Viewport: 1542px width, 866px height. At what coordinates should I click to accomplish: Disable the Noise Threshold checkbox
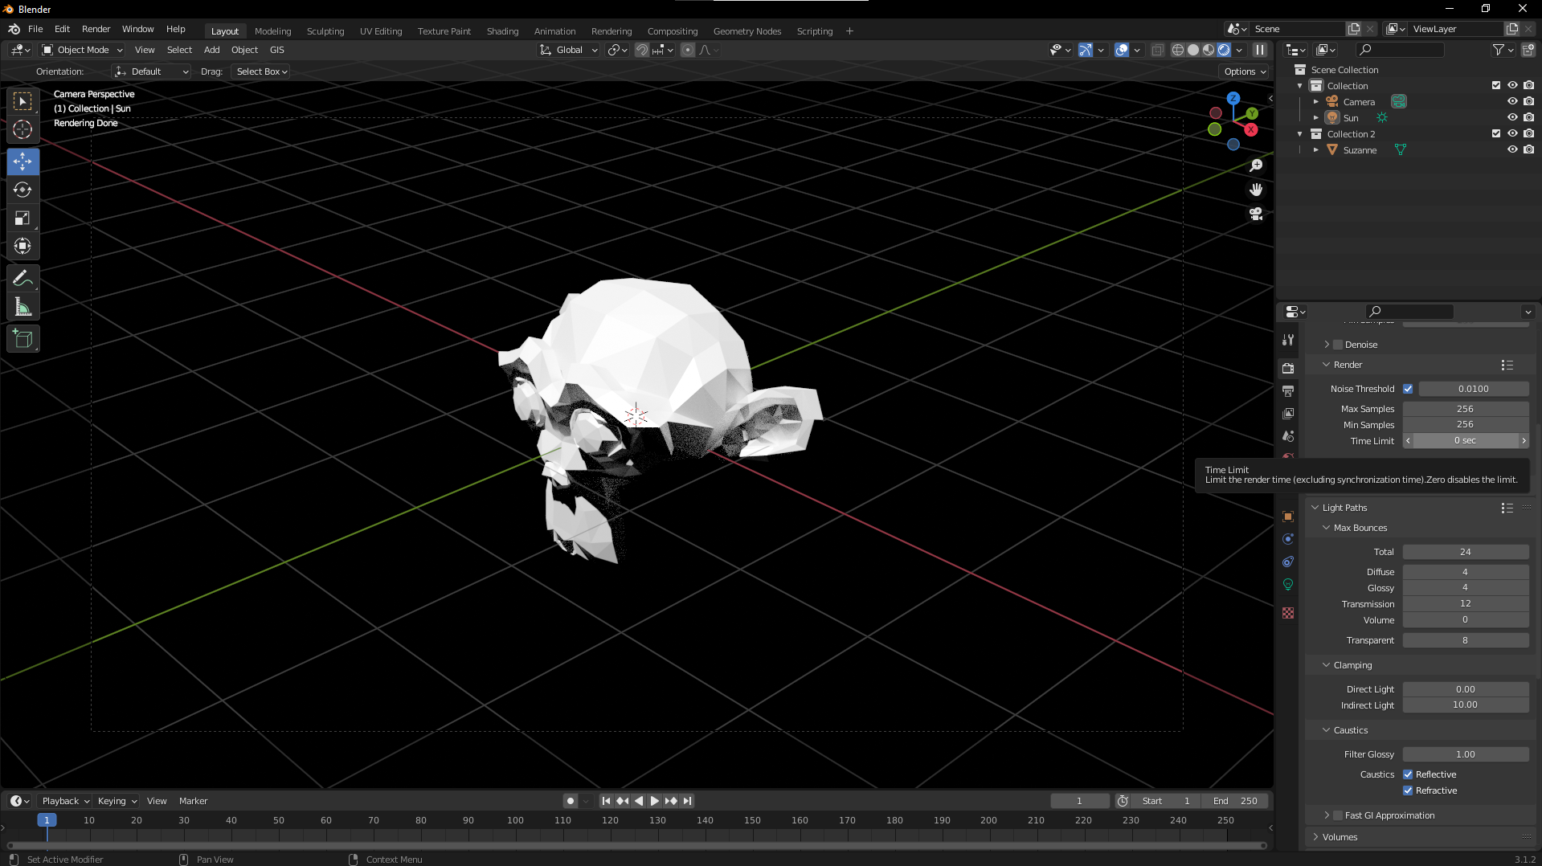[x=1408, y=389]
